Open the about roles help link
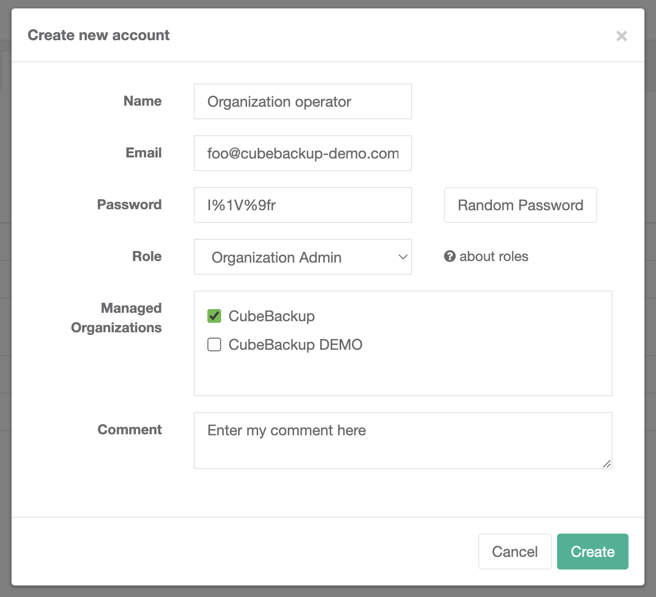 493,256
